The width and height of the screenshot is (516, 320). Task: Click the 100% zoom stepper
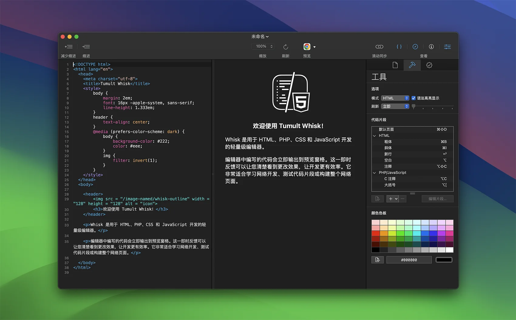tap(263, 46)
